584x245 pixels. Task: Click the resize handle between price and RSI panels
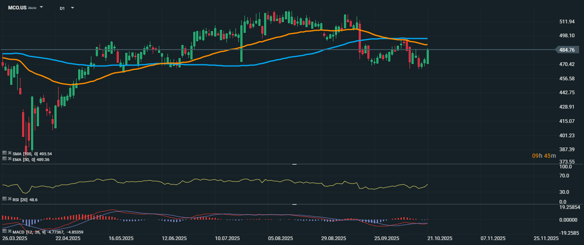pyautogui.click(x=294, y=164)
